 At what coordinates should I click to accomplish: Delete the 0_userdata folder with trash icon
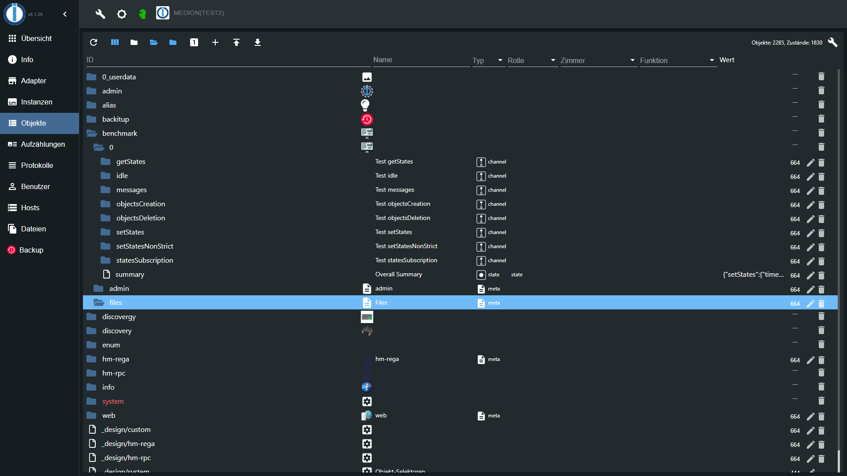click(821, 76)
